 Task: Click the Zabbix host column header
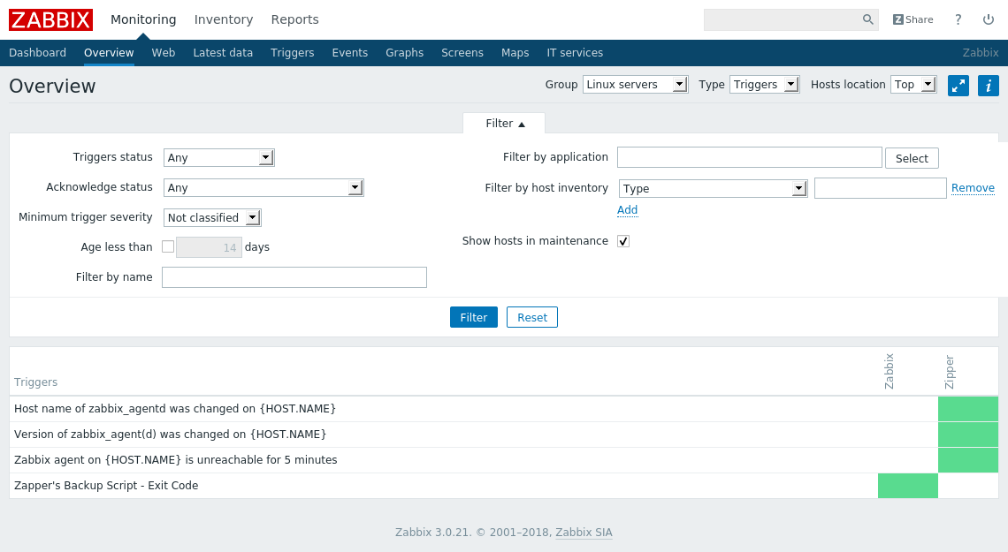[x=889, y=371]
